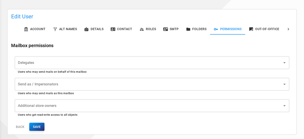Switch to the Account tab
Image resolution: width=304 pixels, height=139 pixels.
pos(35,29)
